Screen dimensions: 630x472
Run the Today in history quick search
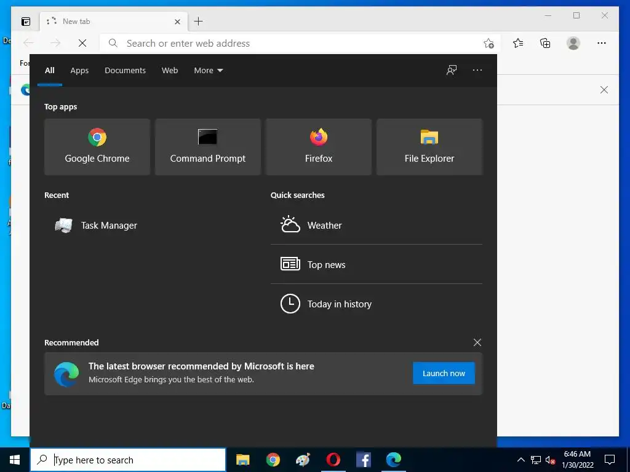pos(377,304)
